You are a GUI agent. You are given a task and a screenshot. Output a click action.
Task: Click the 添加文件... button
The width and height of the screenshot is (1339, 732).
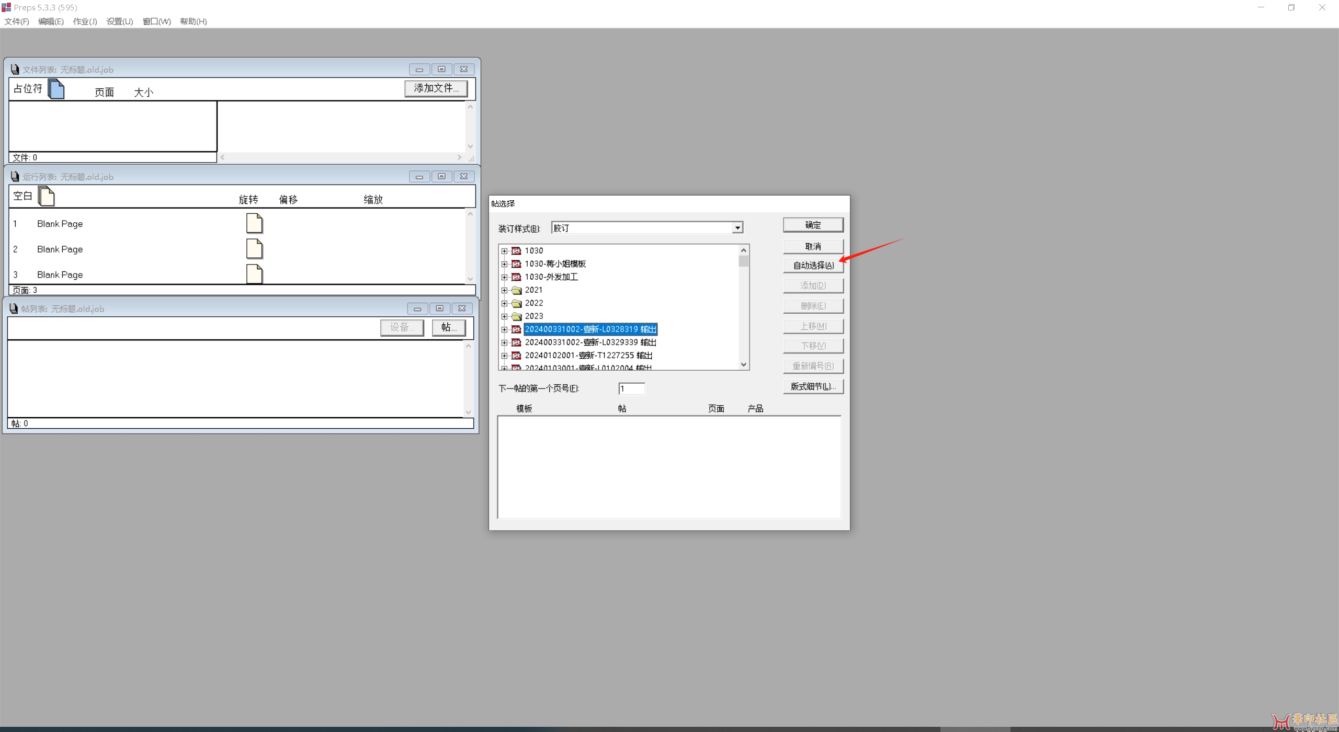coord(436,88)
